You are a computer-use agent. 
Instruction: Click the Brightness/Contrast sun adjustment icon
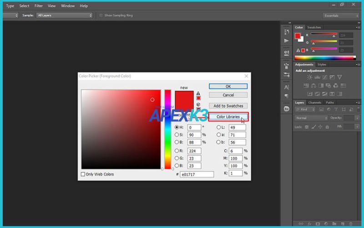pos(309,77)
